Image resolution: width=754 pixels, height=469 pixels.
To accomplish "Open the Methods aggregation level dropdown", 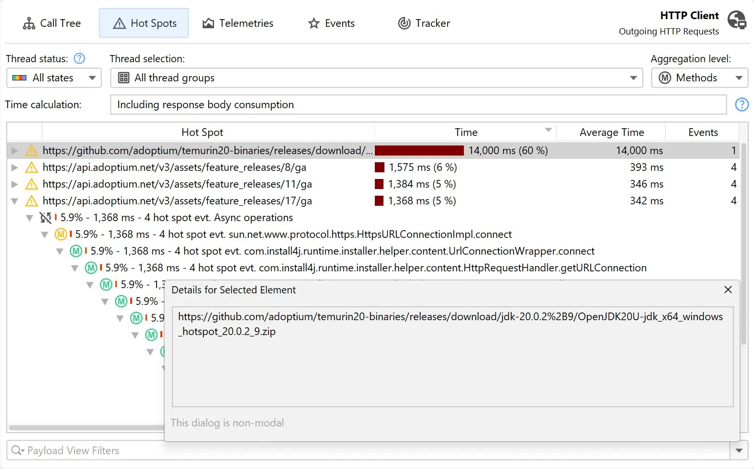I will [699, 78].
